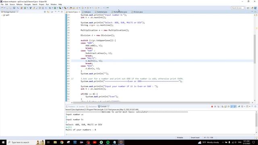Open the Run menu
258x145 pixels.
click(x=47, y=4)
